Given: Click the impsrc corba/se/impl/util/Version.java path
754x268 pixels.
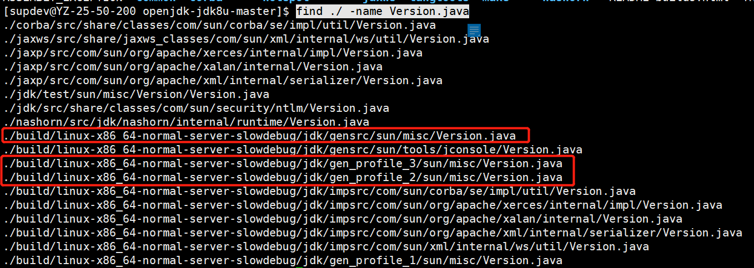Looking at the screenshot, I should coord(319,192).
